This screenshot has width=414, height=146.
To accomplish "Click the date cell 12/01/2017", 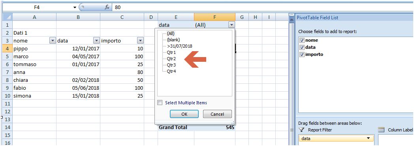I will (78, 49).
